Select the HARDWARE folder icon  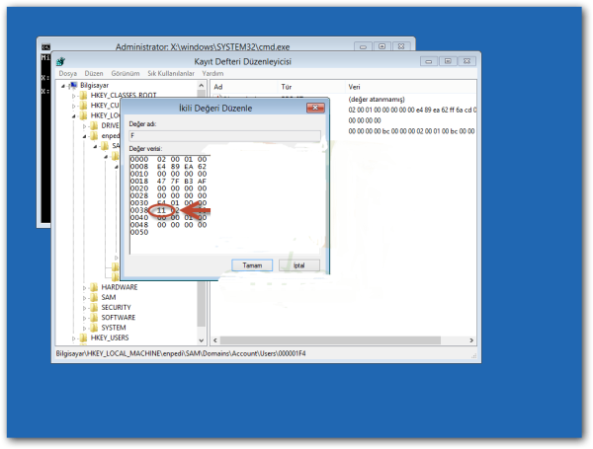click(x=94, y=287)
